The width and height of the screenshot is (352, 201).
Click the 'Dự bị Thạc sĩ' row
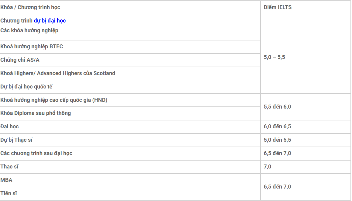pyautogui.click(x=16, y=140)
